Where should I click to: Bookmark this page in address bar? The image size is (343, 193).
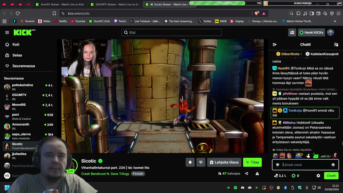click(54, 13)
